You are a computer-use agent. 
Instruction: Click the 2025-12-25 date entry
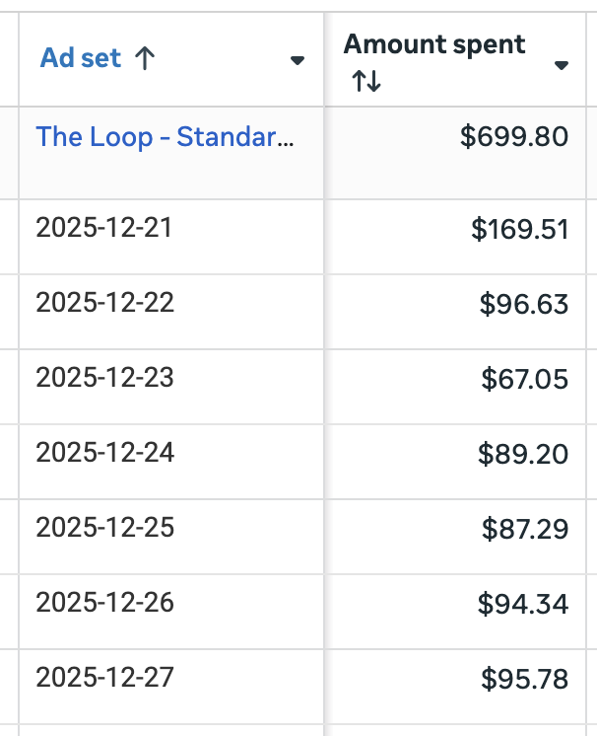coord(104,528)
